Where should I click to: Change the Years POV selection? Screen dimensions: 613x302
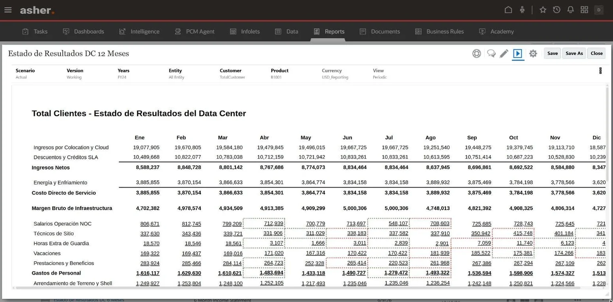pyautogui.click(x=123, y=74)
